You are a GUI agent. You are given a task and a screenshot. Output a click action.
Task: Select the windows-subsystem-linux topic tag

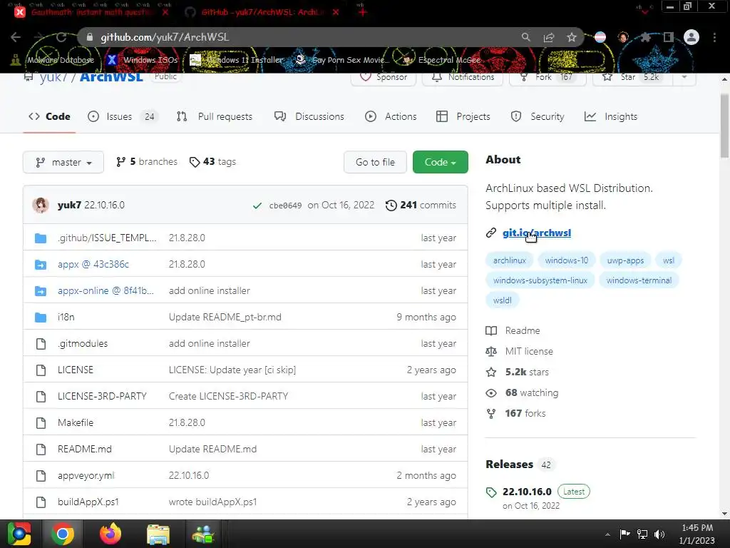(x=540, y=280)
